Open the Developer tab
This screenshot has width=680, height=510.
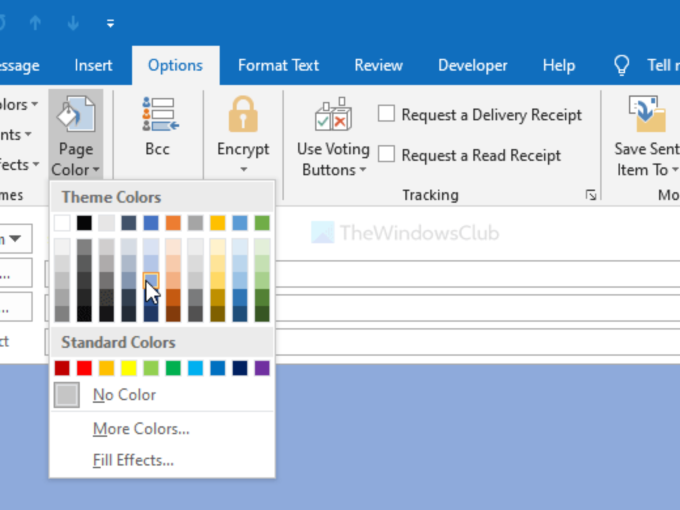[x=473, y=66]
